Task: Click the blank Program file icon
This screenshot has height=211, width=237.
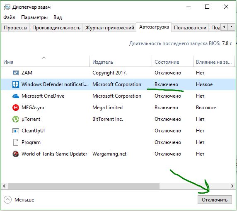Action: click(x=16, y=142)
